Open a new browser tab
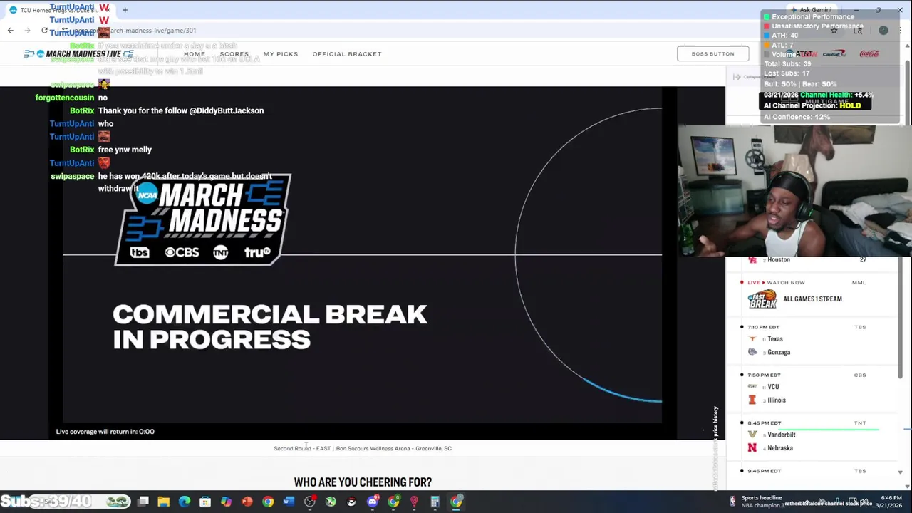This screenshot has height=513, width=912. 125,10
